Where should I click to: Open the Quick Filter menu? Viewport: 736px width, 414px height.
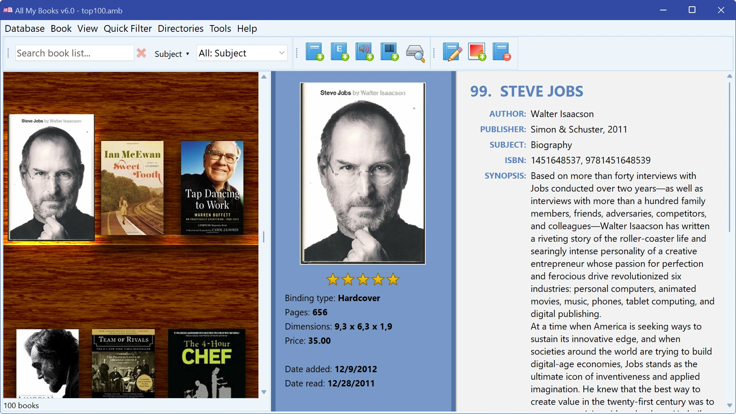[128, 28]
